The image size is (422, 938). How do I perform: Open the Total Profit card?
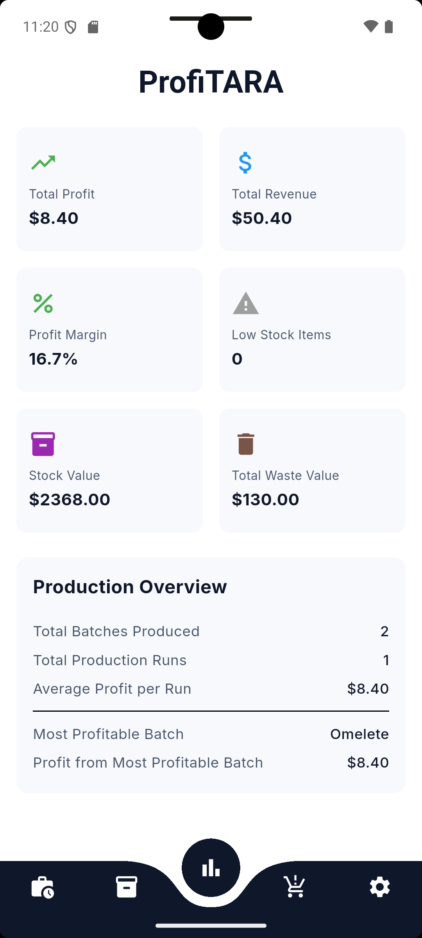pos(109,189)
